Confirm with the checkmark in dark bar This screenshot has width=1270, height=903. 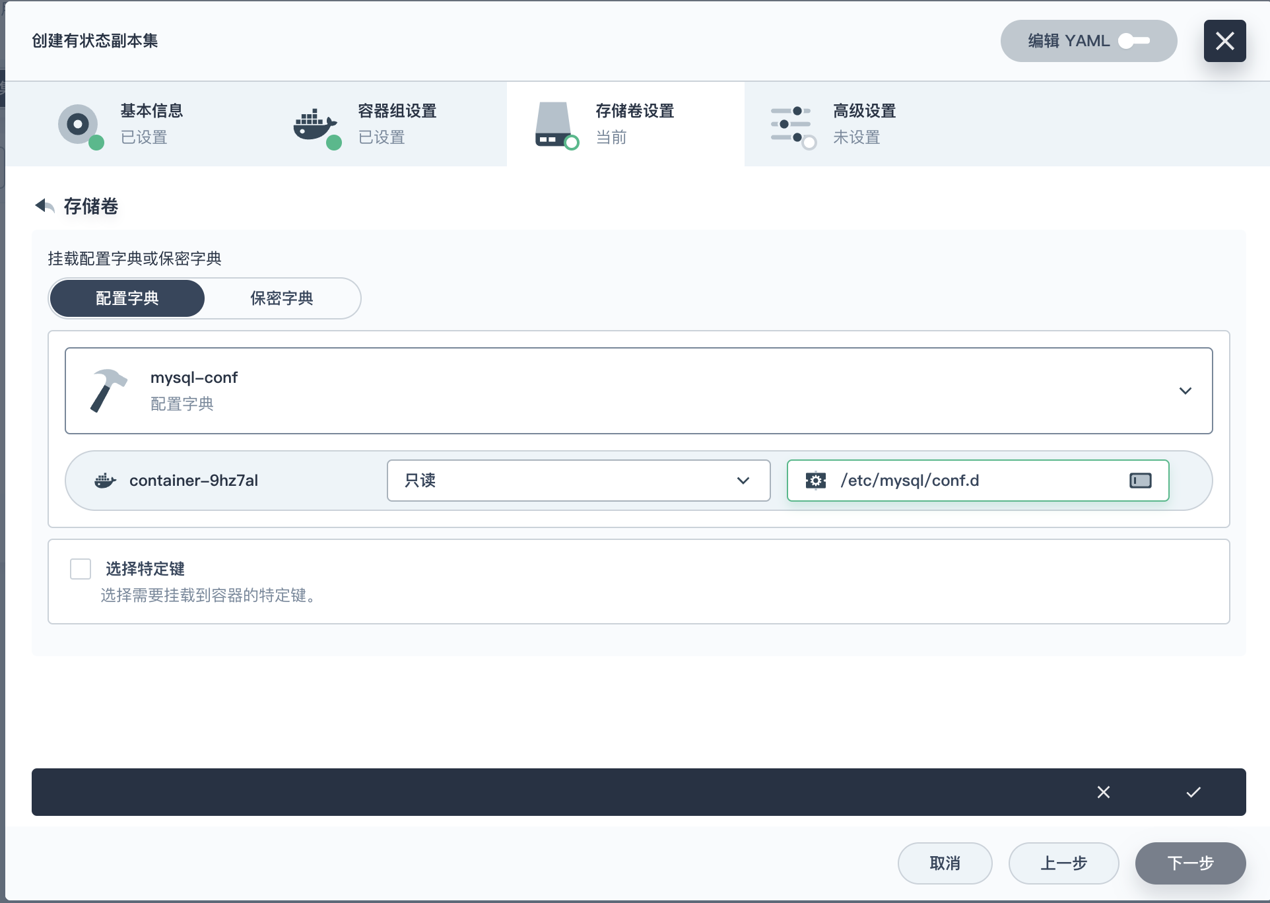tap(1193, 792)
